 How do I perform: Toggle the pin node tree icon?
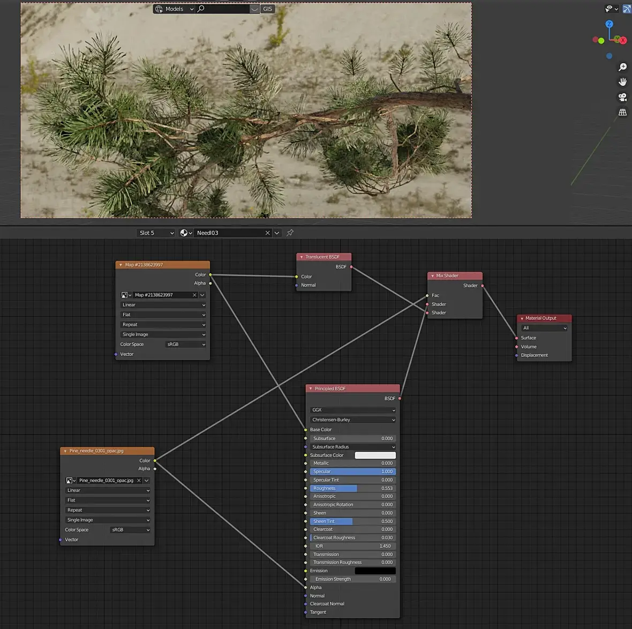pos(290,233)
